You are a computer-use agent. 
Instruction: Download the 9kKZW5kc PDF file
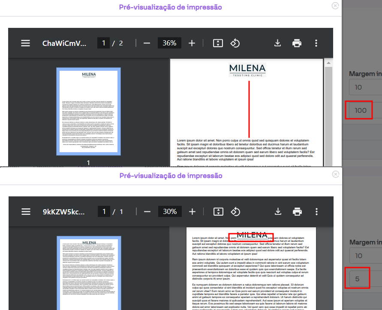(x=278, y=212)
